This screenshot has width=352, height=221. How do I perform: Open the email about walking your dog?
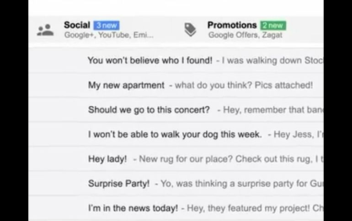pos(175,134)
